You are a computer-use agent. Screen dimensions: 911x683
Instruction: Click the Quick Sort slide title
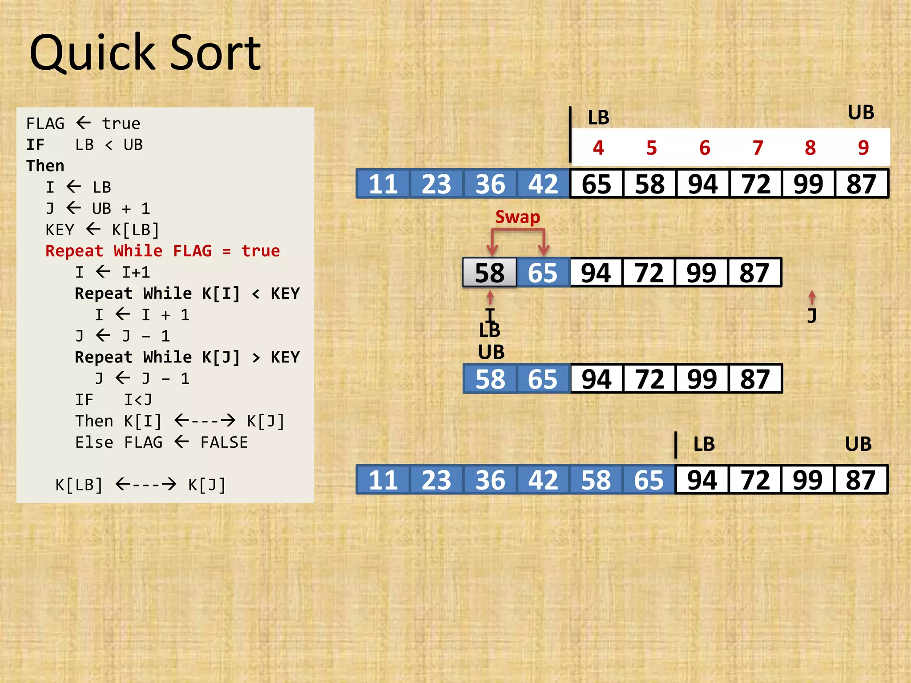(145, 53)
